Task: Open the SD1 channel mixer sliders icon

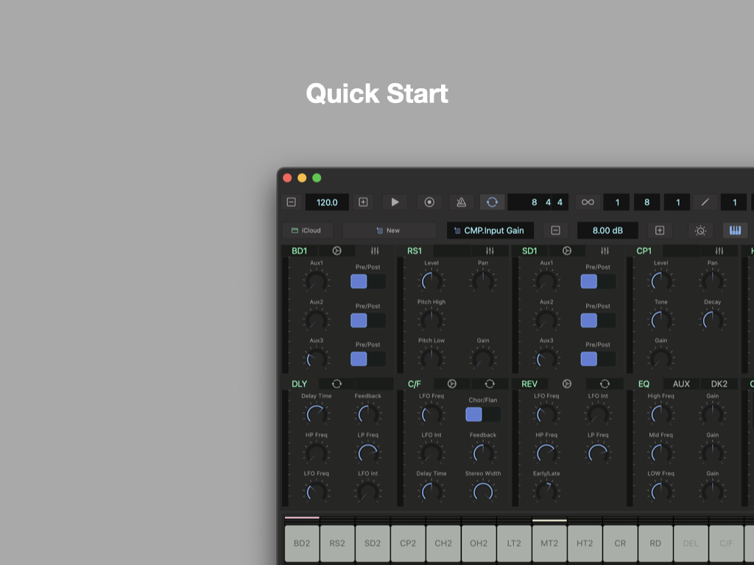Action: tap(605, 251)
